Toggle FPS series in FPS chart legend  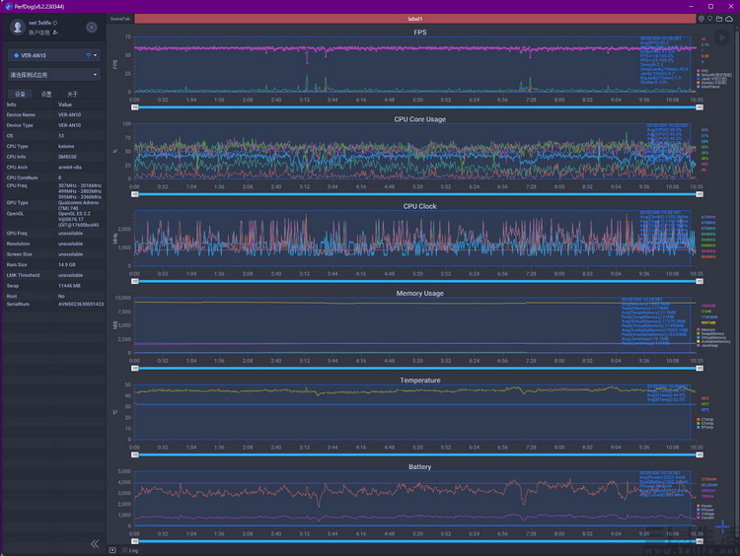tap(703, 71)
